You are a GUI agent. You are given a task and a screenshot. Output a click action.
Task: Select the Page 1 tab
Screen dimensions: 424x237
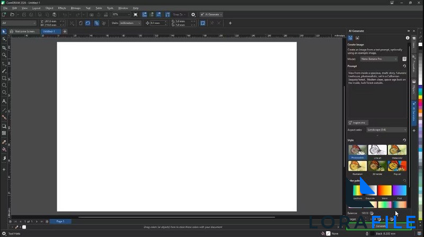pyautogui.click(x=60, y=221)
